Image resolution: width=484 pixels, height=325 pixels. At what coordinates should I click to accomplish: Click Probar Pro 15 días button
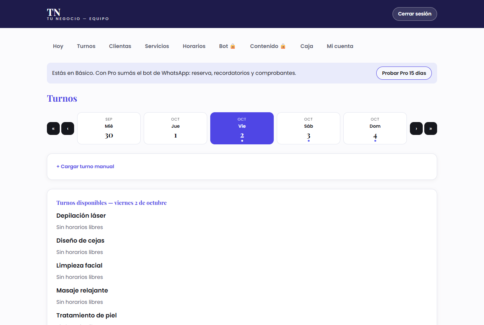click(x=404, y=73)
